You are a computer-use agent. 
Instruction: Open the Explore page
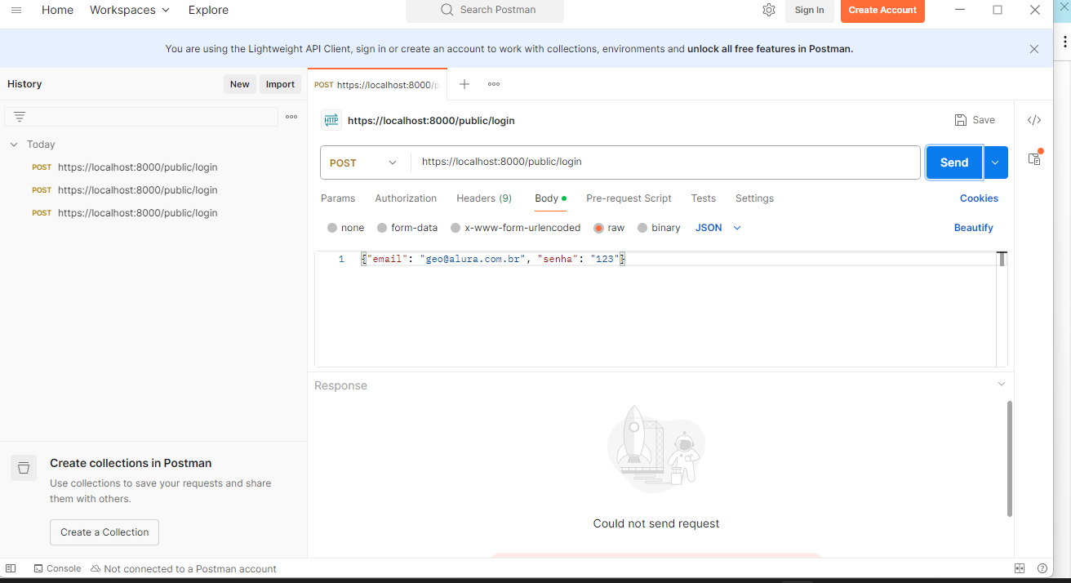pos(208,10)
